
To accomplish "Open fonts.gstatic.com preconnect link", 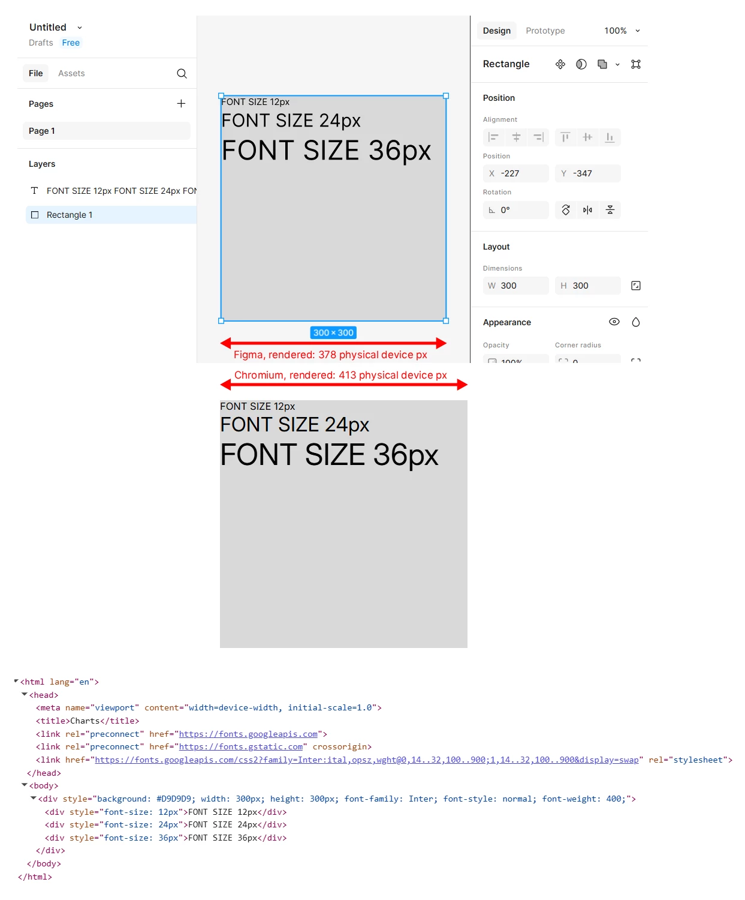I will tap(241, 746).
